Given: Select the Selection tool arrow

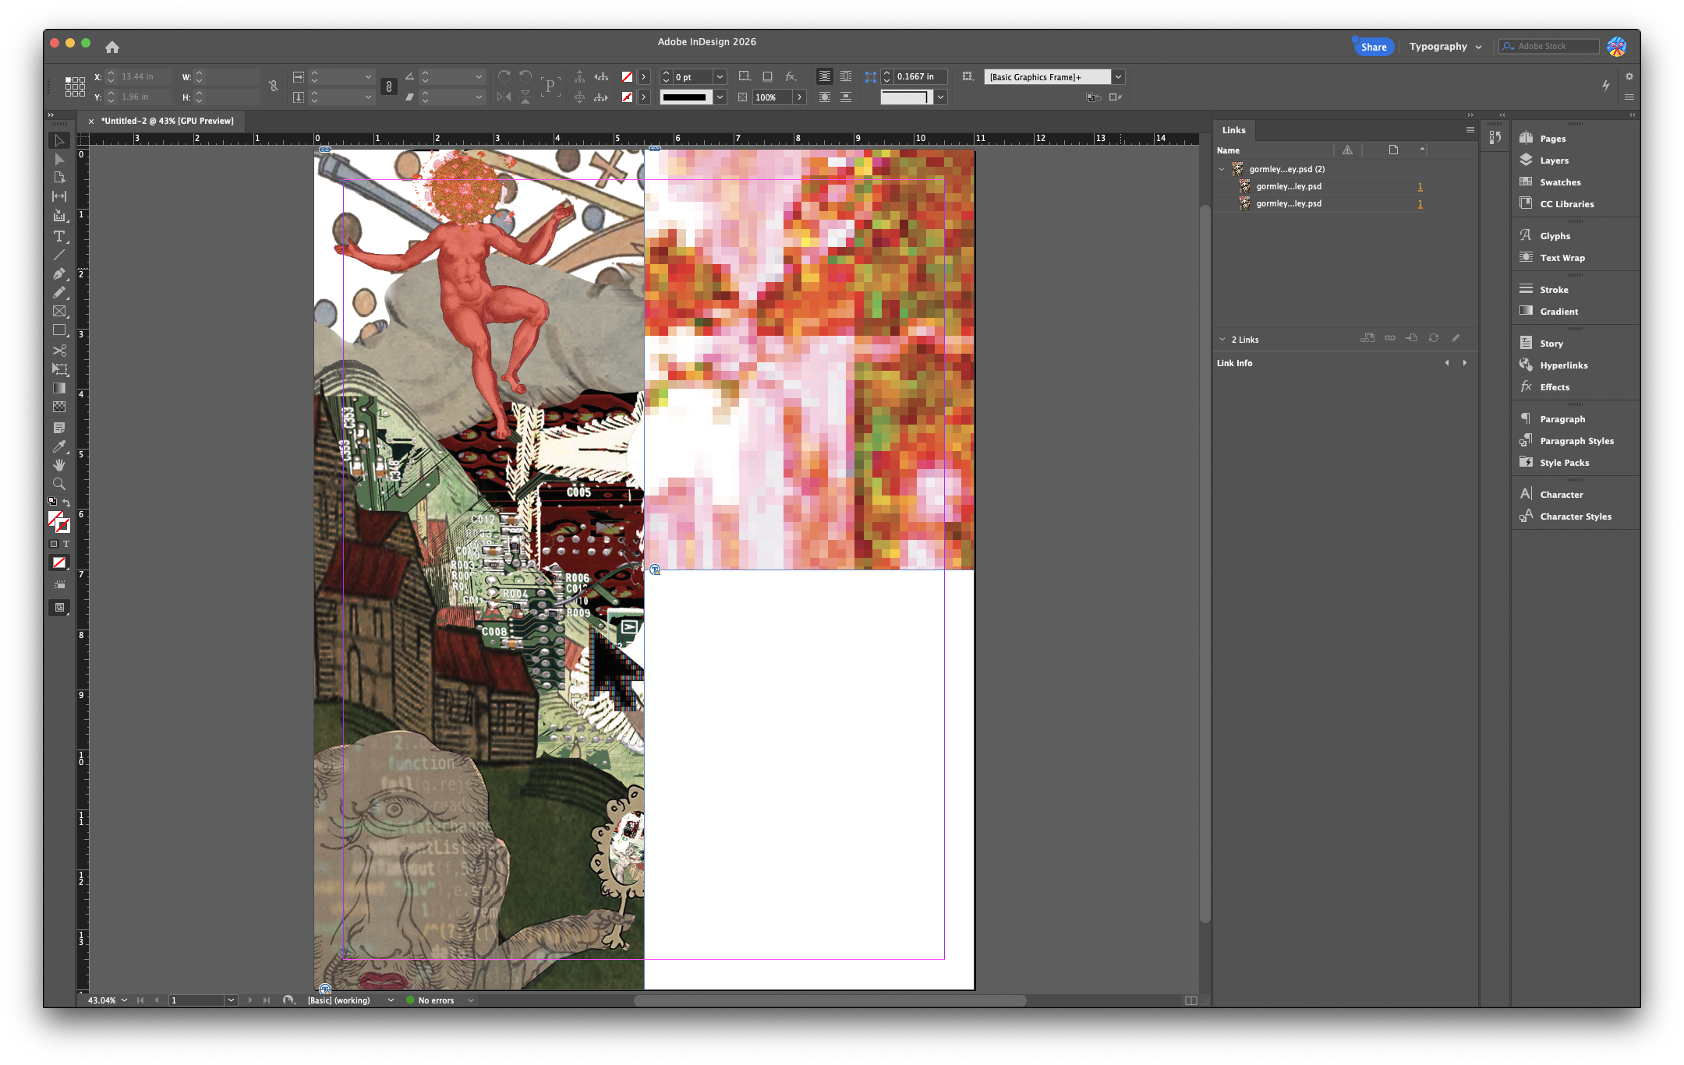Looking at the screenshot, I should pos(59,141).
